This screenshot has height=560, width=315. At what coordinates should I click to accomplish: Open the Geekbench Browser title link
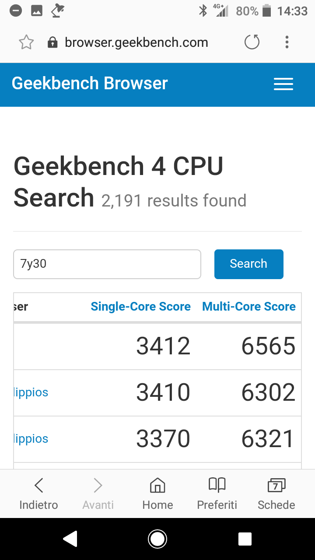point(90,84)
